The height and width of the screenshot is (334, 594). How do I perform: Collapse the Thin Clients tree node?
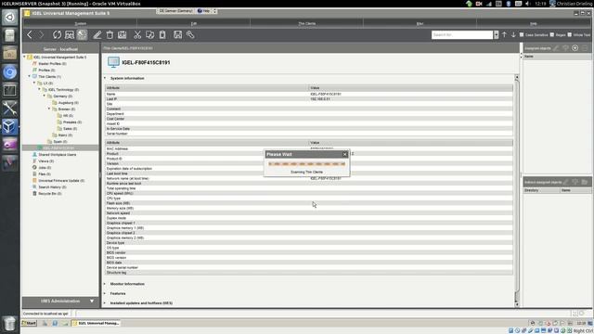[29, 76]
